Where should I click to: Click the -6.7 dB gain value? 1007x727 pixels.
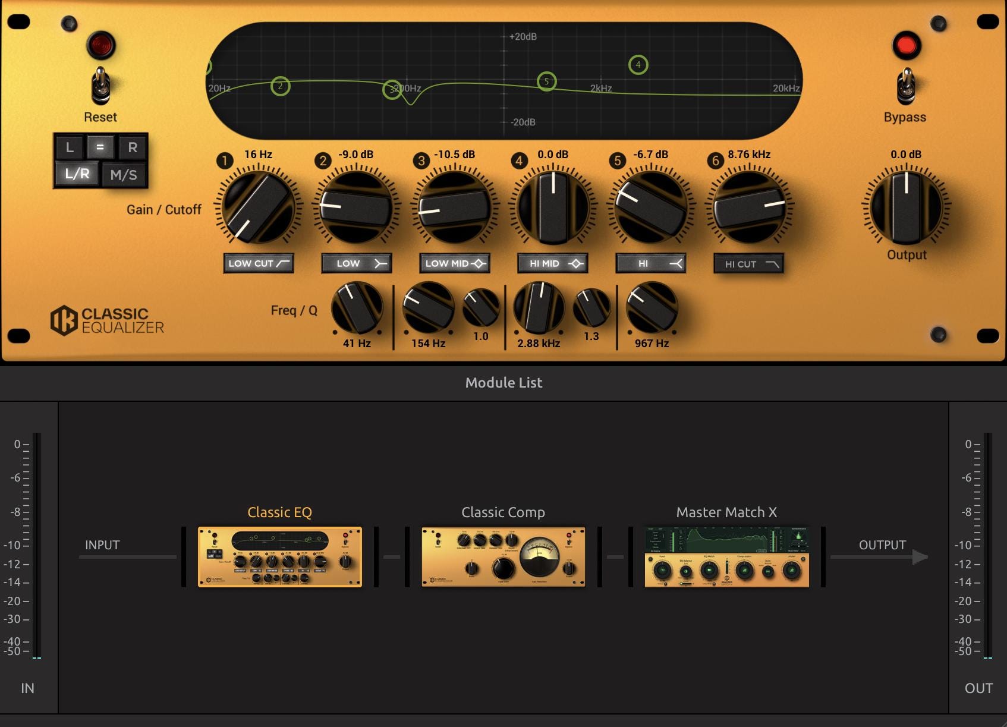pyautogui.click(x=650, y=155)
